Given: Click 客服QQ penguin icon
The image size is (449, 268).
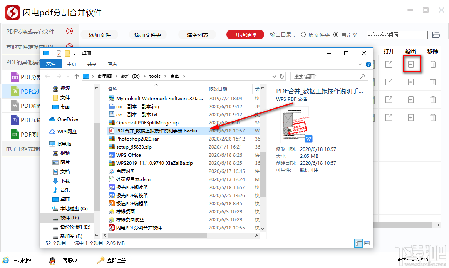Looking at the screenshot, I should [52, 260].
